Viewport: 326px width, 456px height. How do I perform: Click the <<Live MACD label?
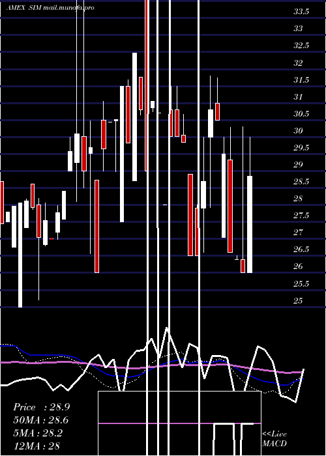coord(274,439)
